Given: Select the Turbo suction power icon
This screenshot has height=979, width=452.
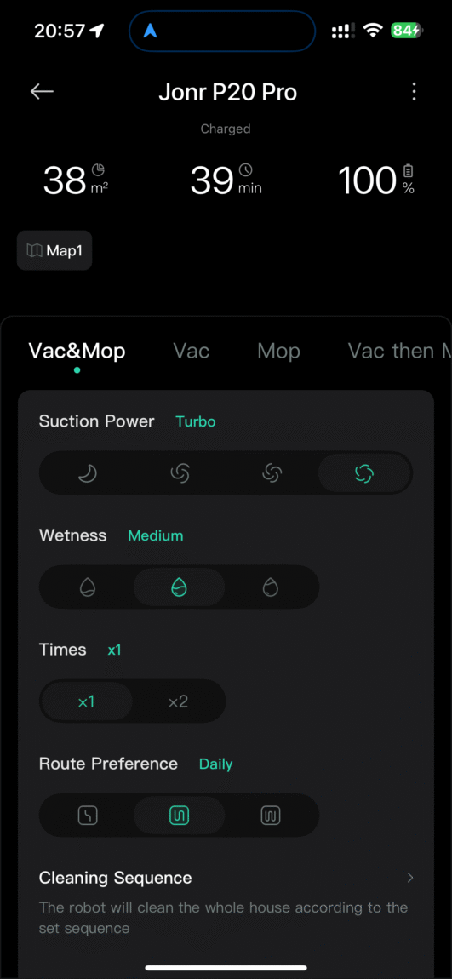Looking at the screenshot, I should tap(364, 474).
